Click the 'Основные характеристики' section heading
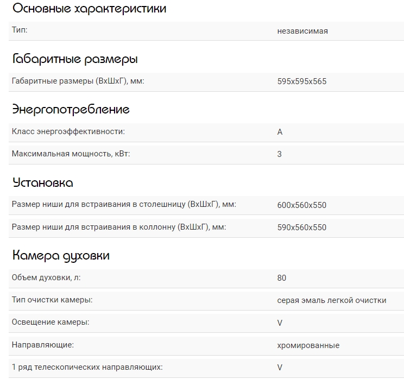This screenshot has height=379, width=404. click(89, 9)
